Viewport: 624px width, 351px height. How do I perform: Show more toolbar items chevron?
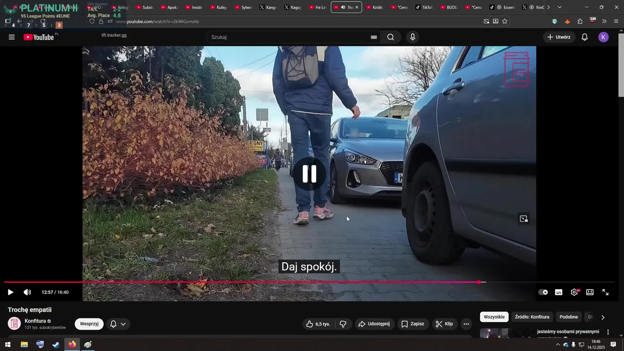(604, 21)
